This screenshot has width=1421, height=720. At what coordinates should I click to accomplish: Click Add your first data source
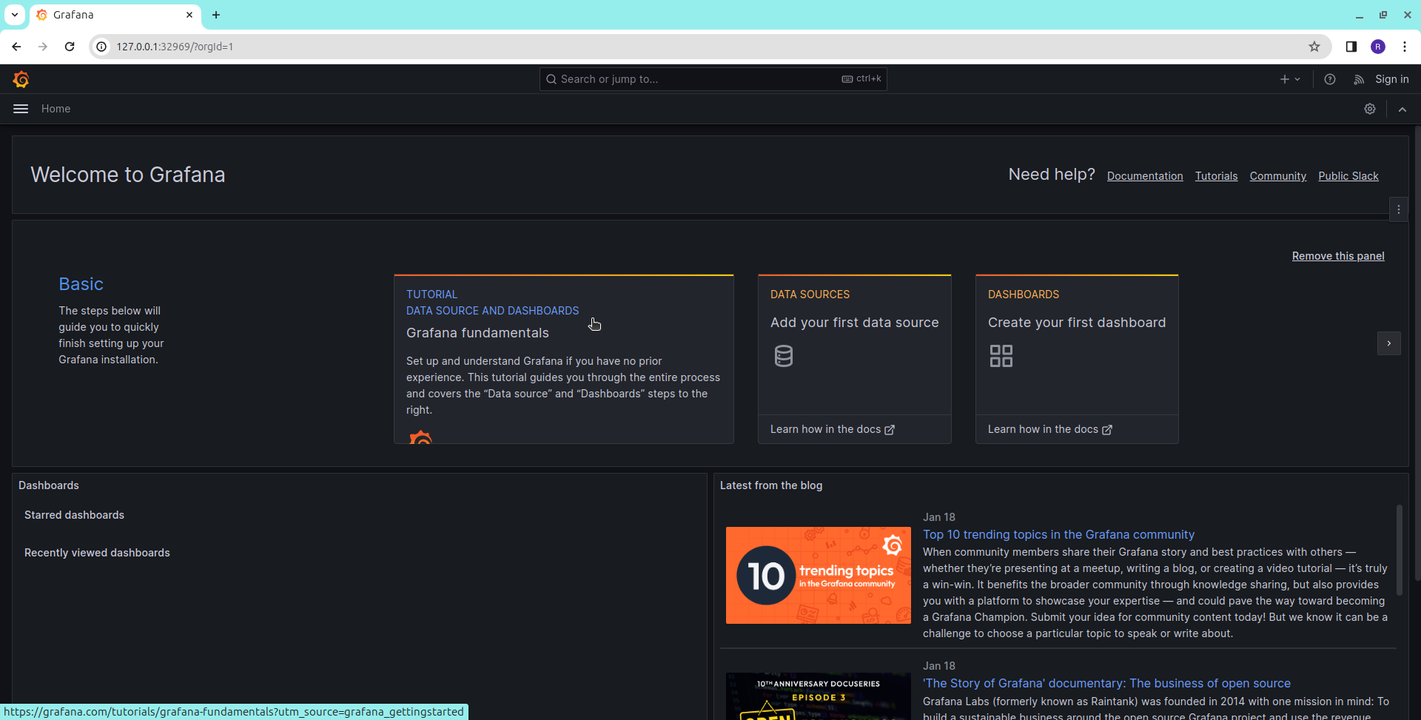point(855,323)
